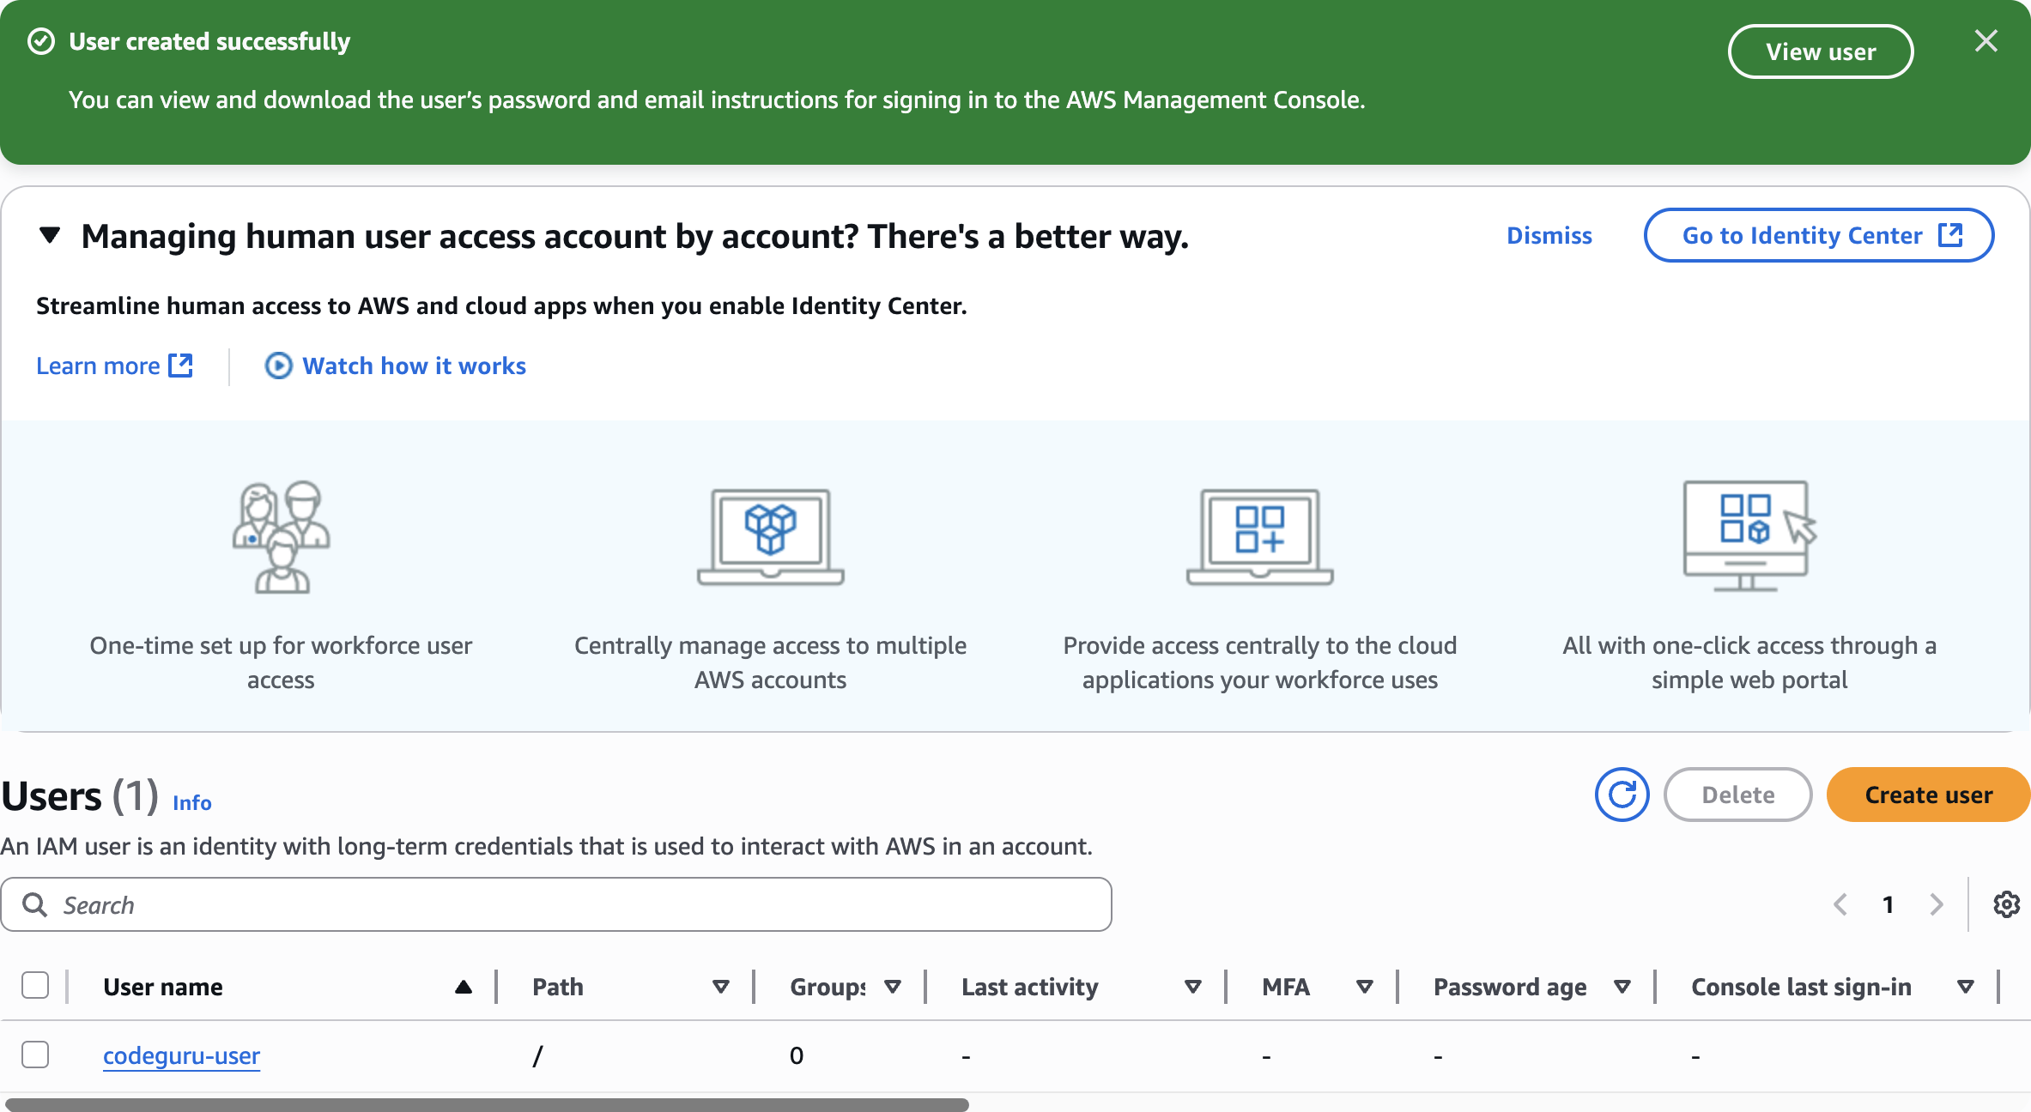Toggle the select all users checkbox

[x=35, y=985]
